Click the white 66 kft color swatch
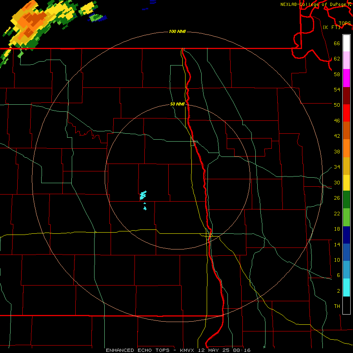 pos(346,43)
